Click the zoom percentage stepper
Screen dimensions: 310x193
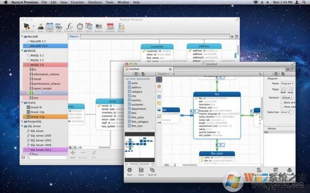tap(175, 165)
